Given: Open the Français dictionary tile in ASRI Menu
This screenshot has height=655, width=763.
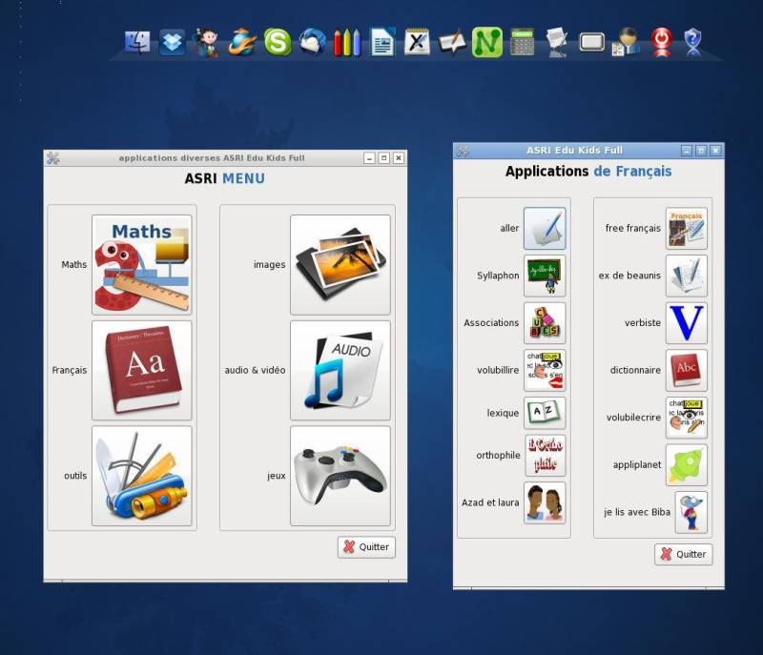Looking at the screenshot, I should tap(141, 370).
